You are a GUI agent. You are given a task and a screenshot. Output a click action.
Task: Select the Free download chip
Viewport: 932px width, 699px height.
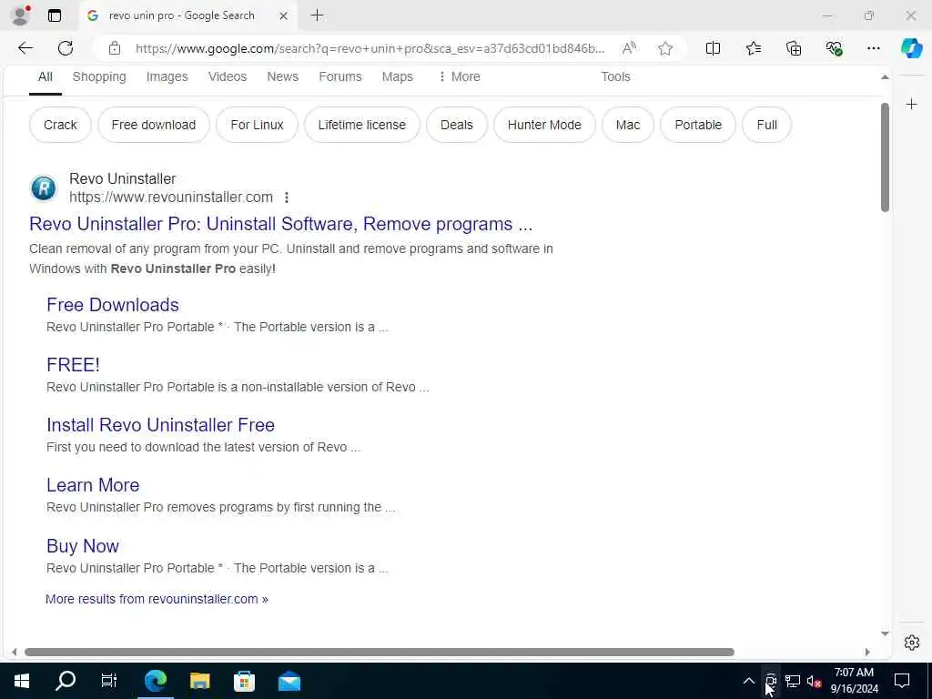[x=153, y=125]
